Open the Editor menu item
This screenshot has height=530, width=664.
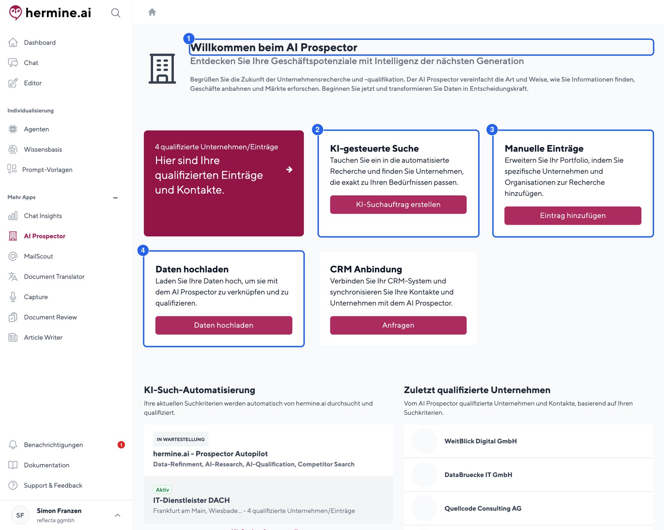coord(33,83)
